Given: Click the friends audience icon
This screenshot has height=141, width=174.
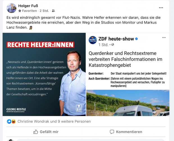Looking at the screenshot, I should (x=53, y=11).
